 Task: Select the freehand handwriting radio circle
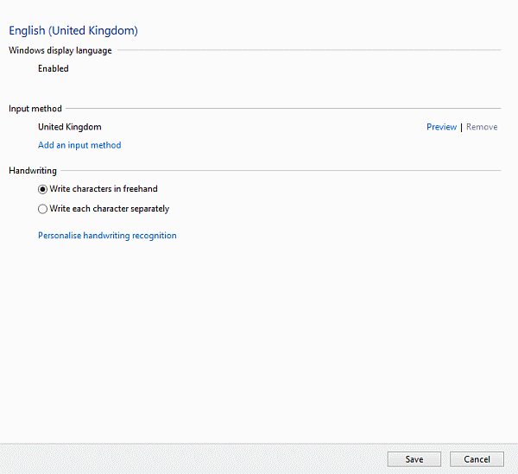coord(43,189)
